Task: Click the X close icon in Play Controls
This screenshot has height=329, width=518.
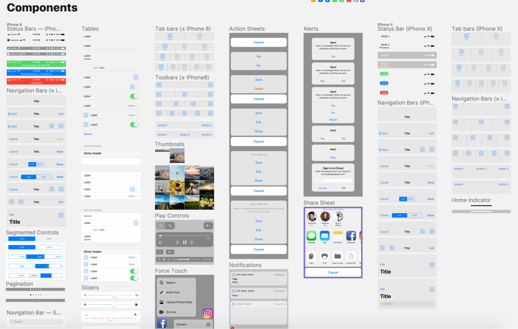Action: (x=161, y=226)
